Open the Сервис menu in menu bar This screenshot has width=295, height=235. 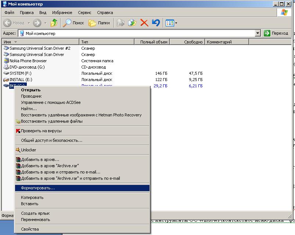(x=85, y=12)
